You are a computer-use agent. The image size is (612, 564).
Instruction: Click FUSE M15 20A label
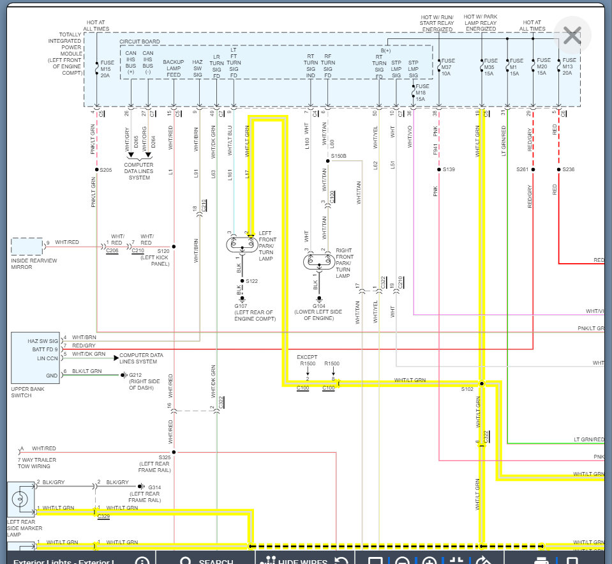(x=107, y=69)
